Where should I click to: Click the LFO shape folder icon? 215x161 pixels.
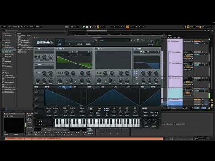(x=90, y=109)
